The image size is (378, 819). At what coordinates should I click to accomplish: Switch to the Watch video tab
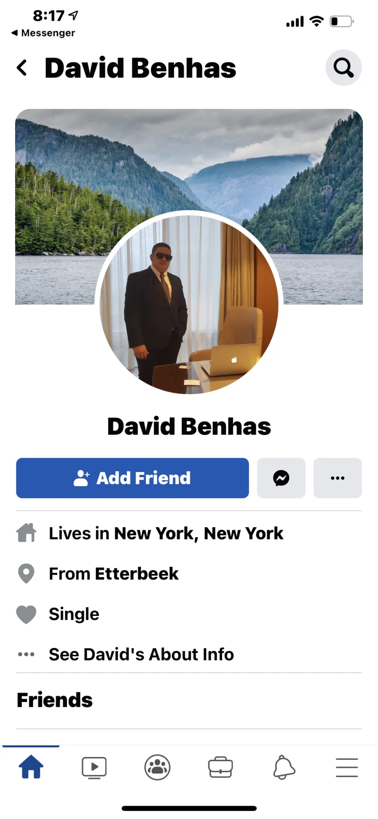(94, 768)
